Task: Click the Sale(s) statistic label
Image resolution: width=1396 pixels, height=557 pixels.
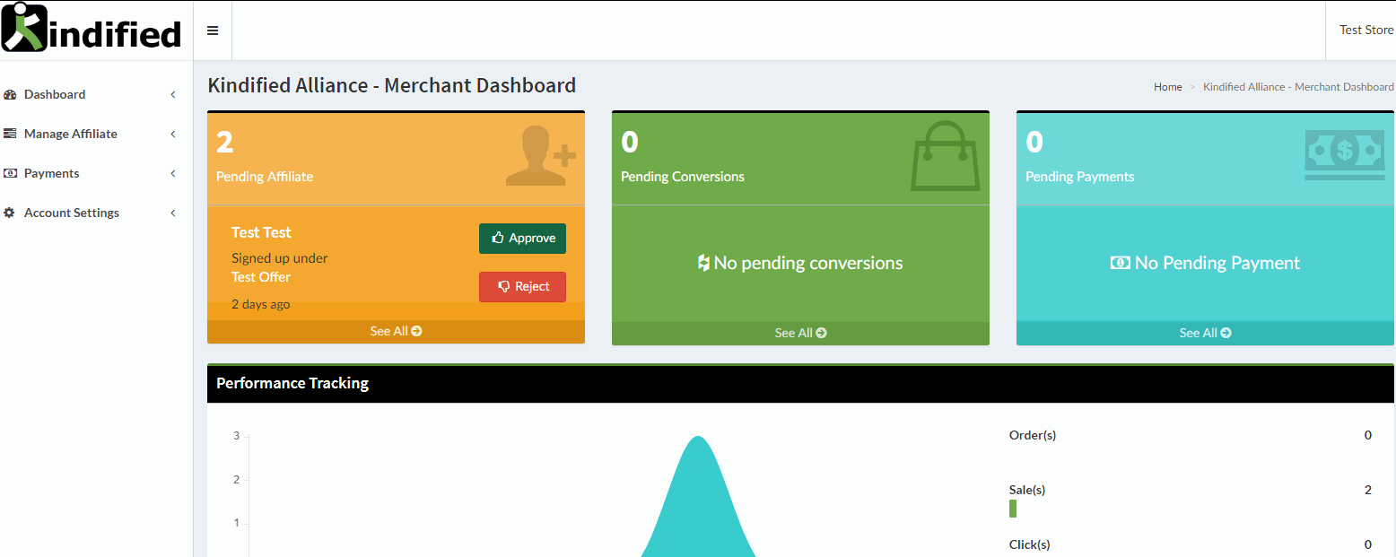Action: (1027, 490)
